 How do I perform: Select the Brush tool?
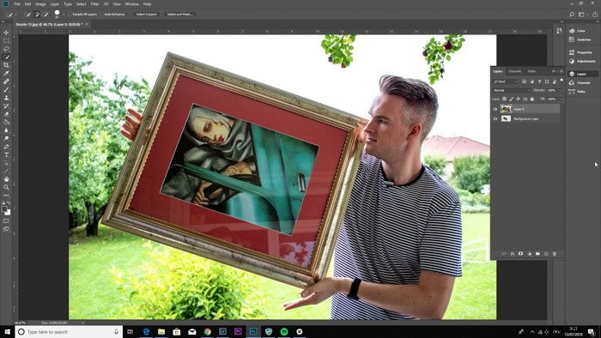click(6, 89)
